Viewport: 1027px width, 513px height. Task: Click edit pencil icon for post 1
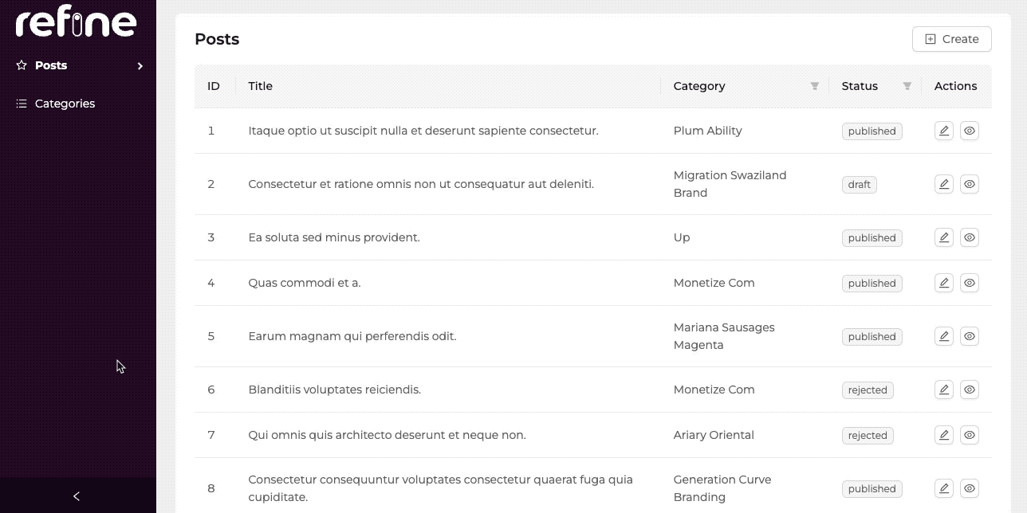click(x=943, y=131)
